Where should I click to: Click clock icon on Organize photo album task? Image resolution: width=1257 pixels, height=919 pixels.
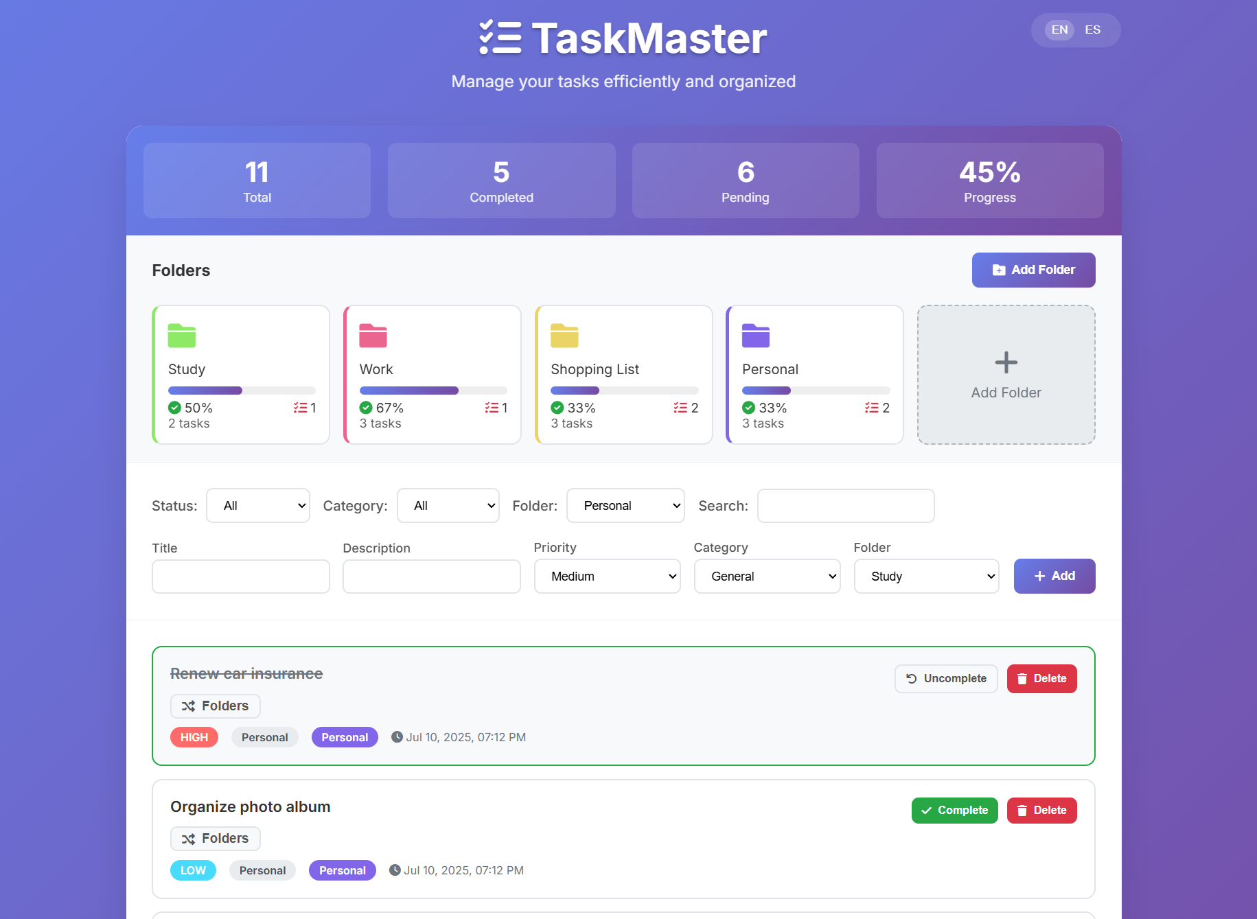tap(395, 870)
